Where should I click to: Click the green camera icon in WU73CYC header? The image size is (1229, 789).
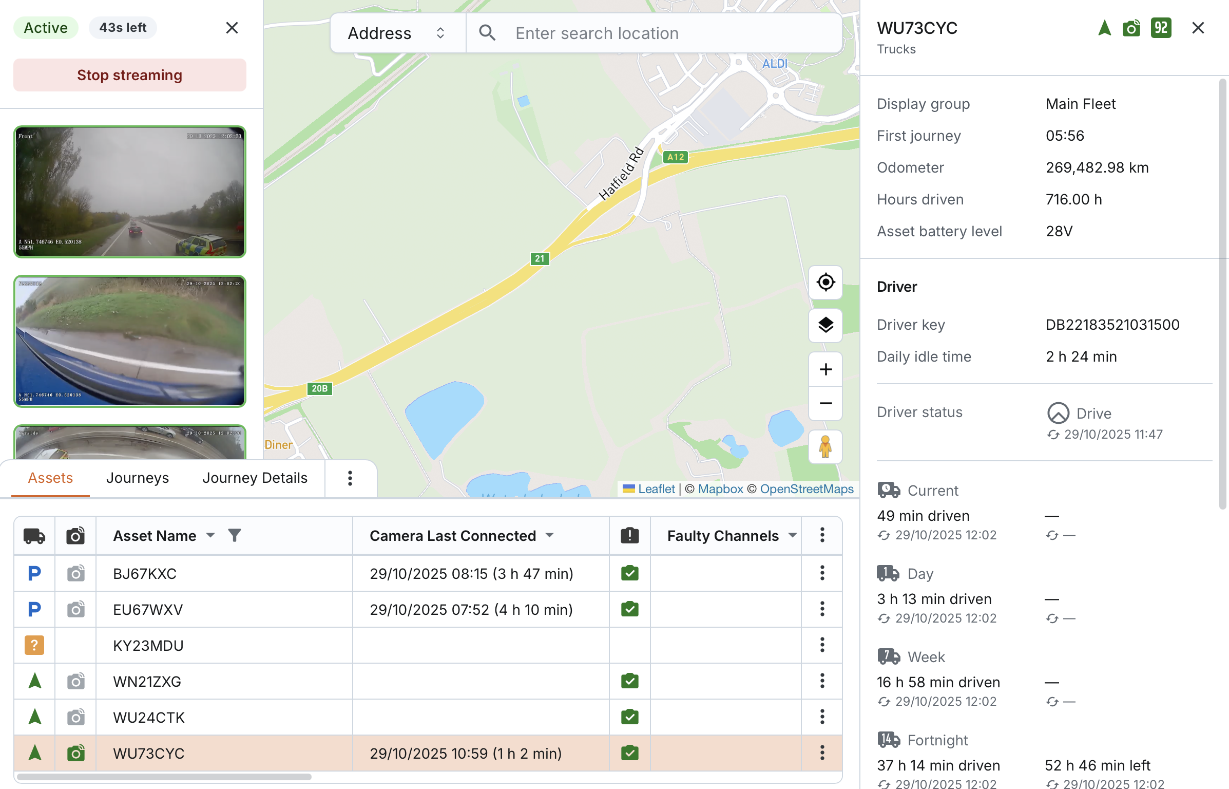[x=1131, y=28]
